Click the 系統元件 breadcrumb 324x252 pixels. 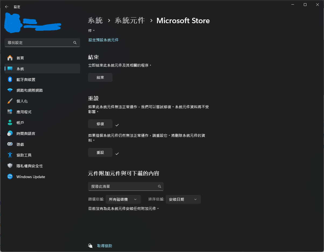pos(130,21)
